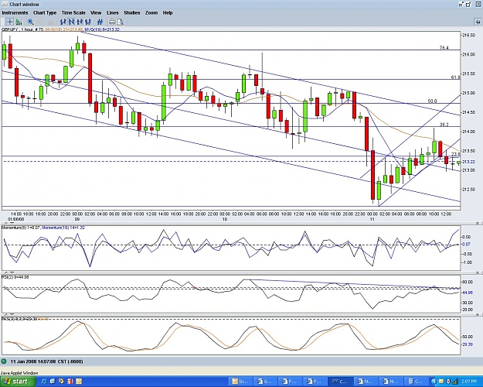Click the second of four blue arrow icons
The height and width of the screenshot is (387, 483).
tap(71, 22)
